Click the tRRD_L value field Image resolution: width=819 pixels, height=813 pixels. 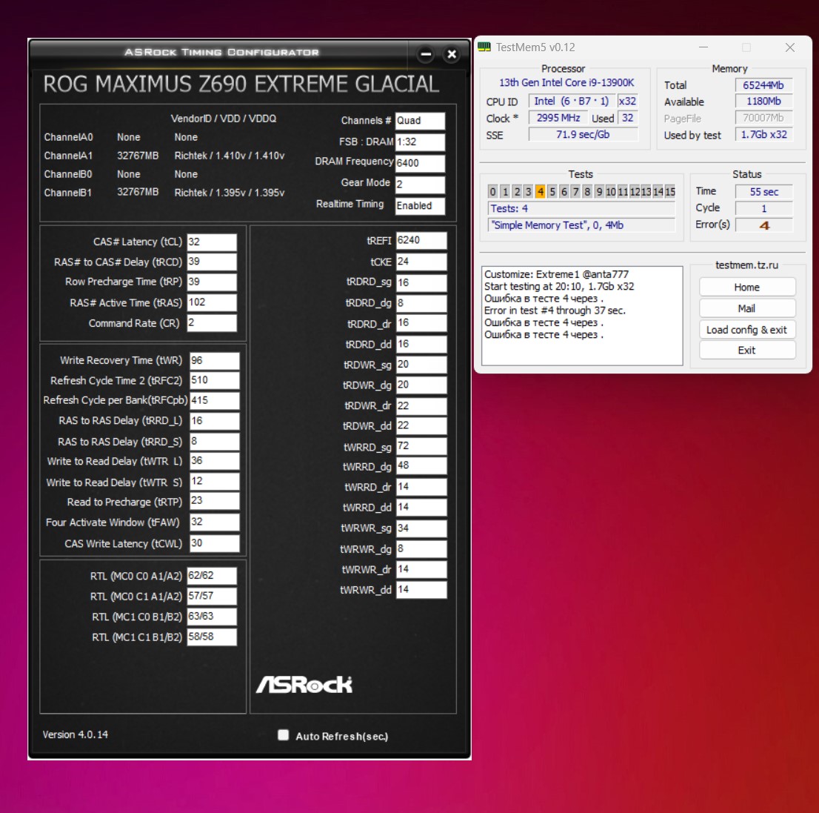pos(214,421)
